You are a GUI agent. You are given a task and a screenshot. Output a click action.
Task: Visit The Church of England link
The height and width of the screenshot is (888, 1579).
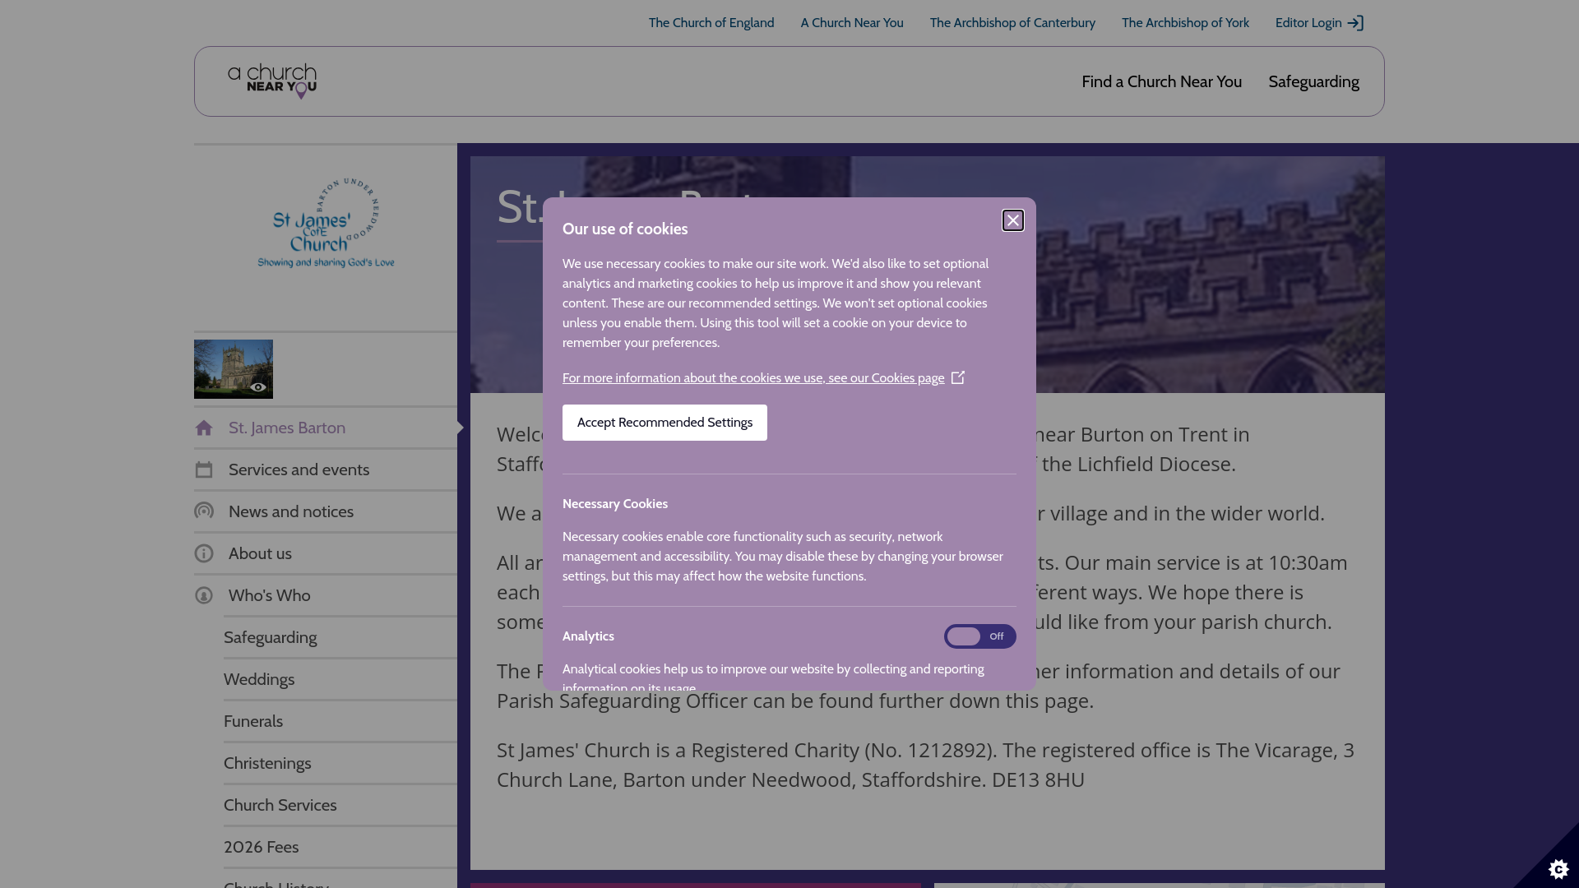click(711, 23)
